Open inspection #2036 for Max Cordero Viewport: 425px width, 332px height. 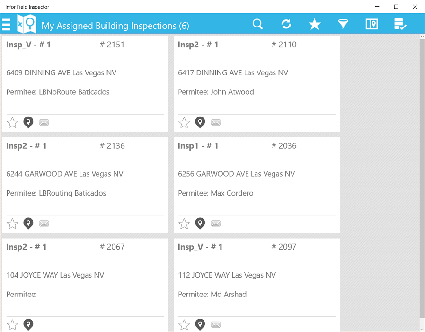(x=257, y=185)
